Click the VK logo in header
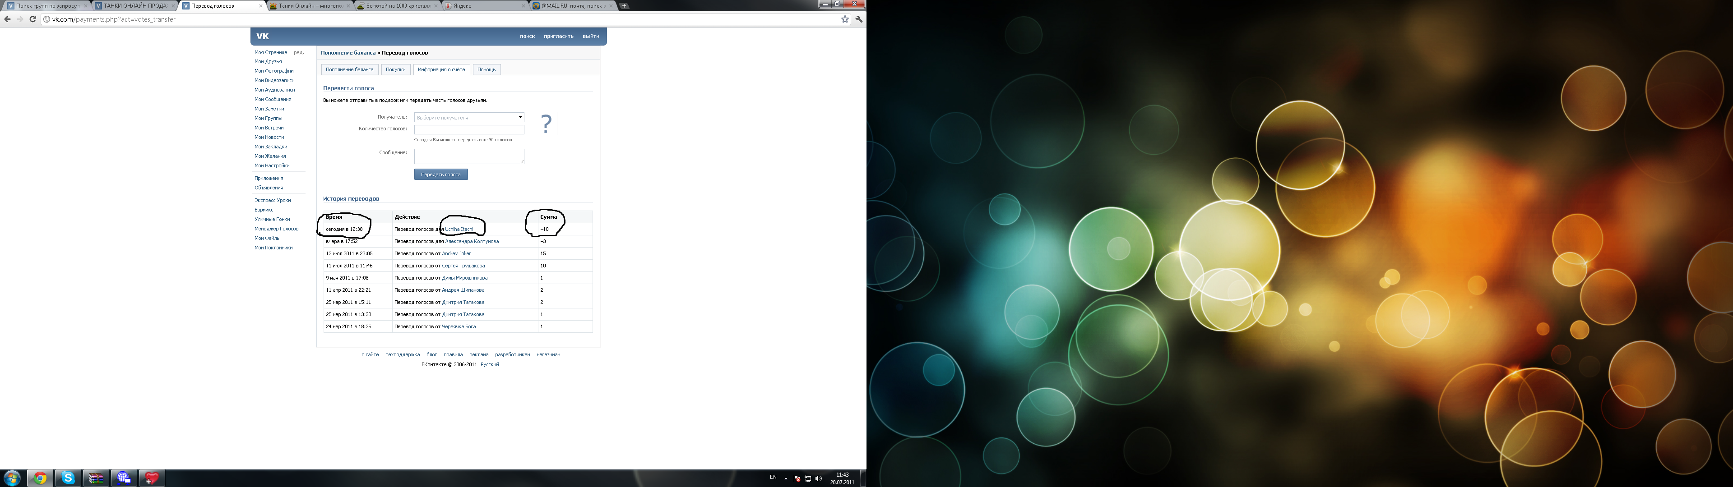The width and height of the screenshot is (1733, 487). [262, 37]
